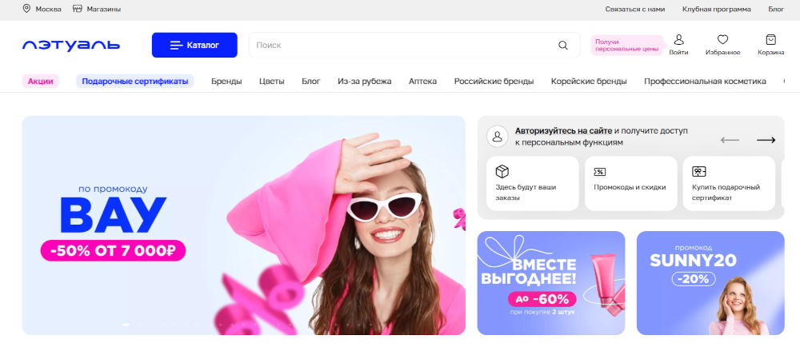Open the Магазины link

click(x=97, y=9)
